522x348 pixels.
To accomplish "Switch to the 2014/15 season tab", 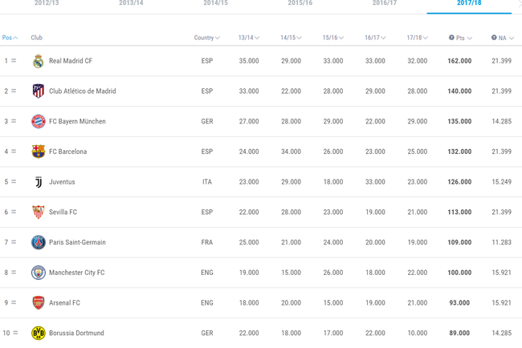I will 216,3.
